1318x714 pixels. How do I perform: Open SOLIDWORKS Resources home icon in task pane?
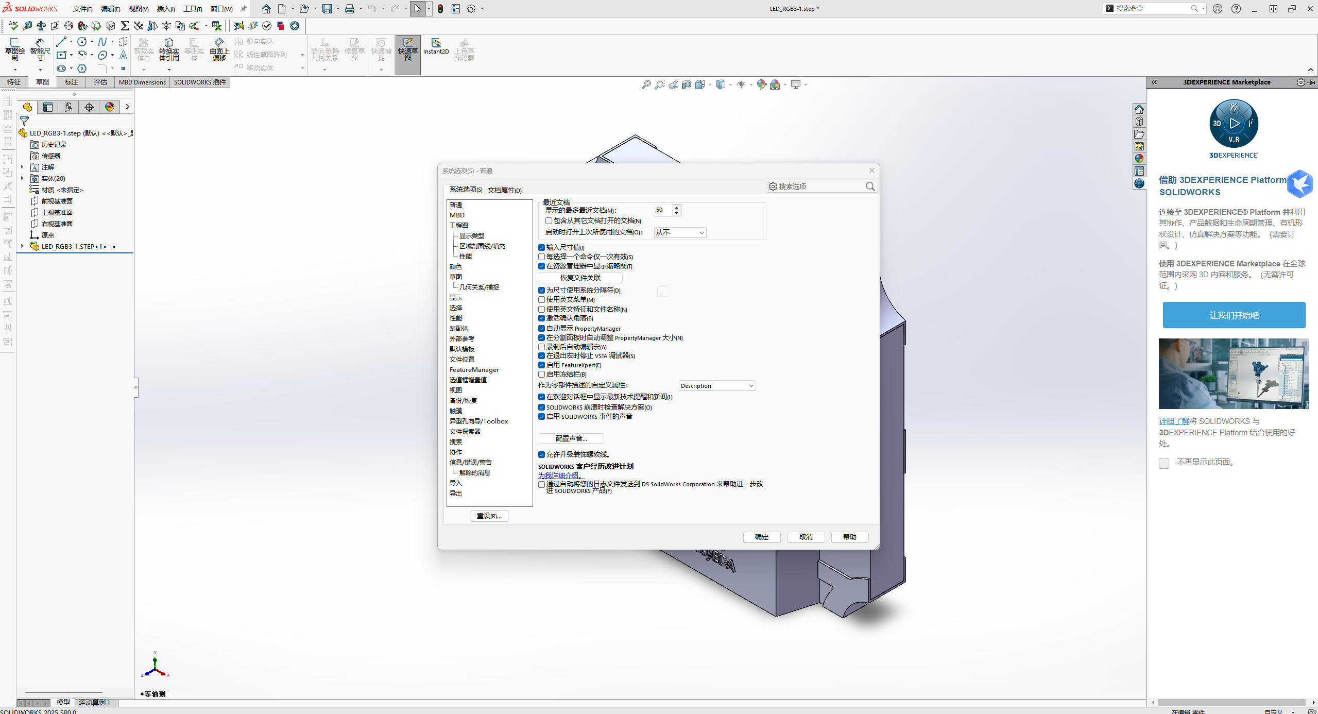tap(1139, 109)
